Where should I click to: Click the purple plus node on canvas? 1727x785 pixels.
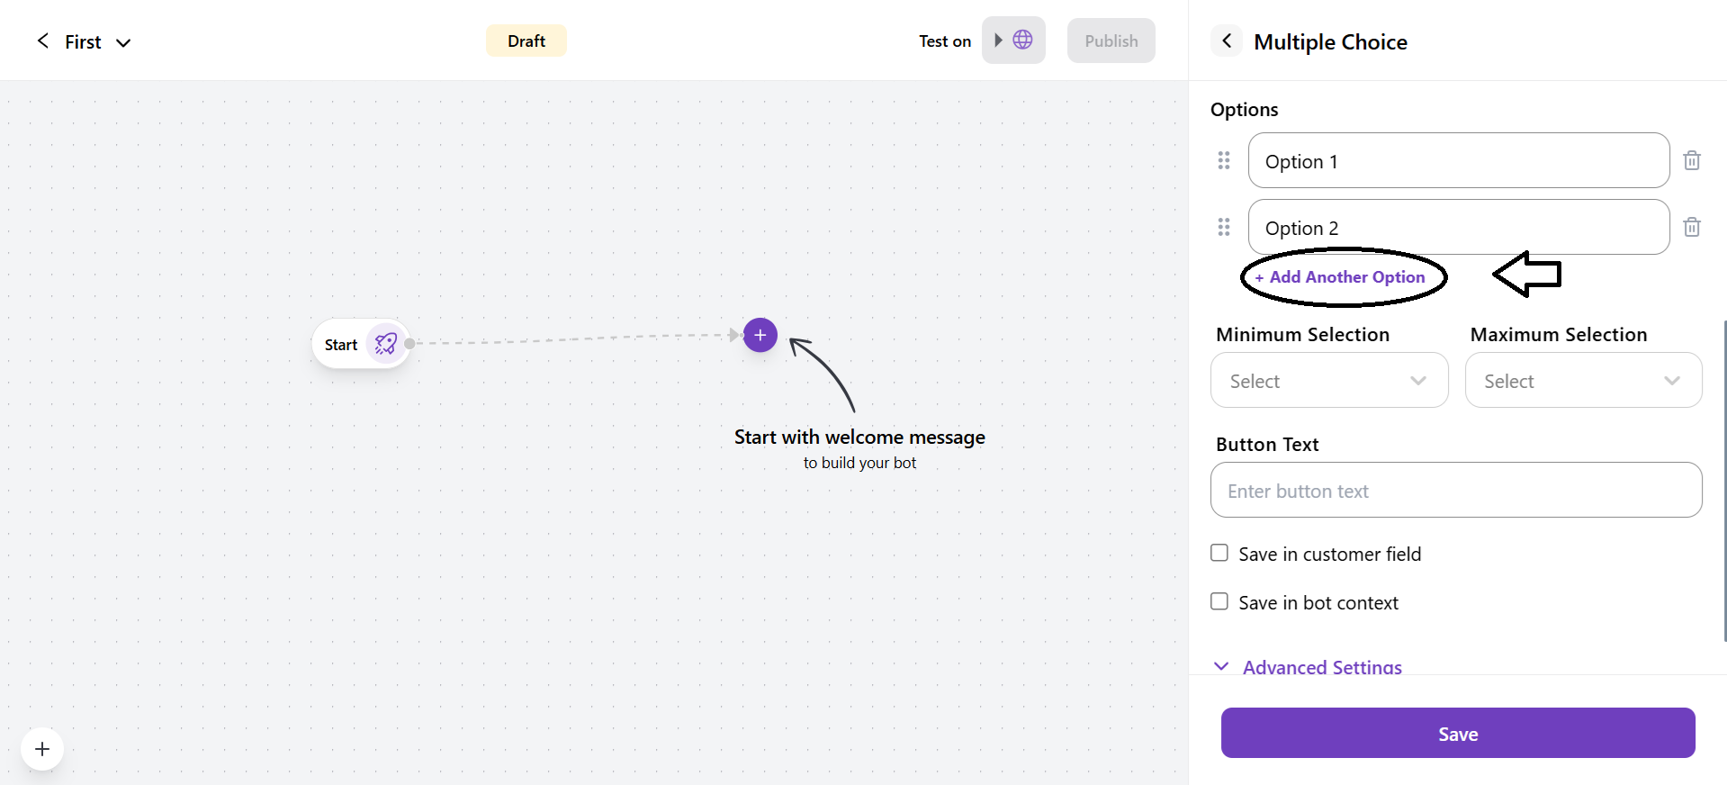(x=760, y=335)
